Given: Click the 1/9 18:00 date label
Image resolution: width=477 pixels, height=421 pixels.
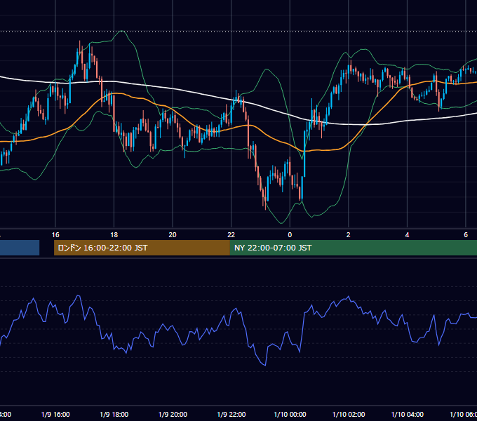Looking at the screenshot, I should point(114,415).
